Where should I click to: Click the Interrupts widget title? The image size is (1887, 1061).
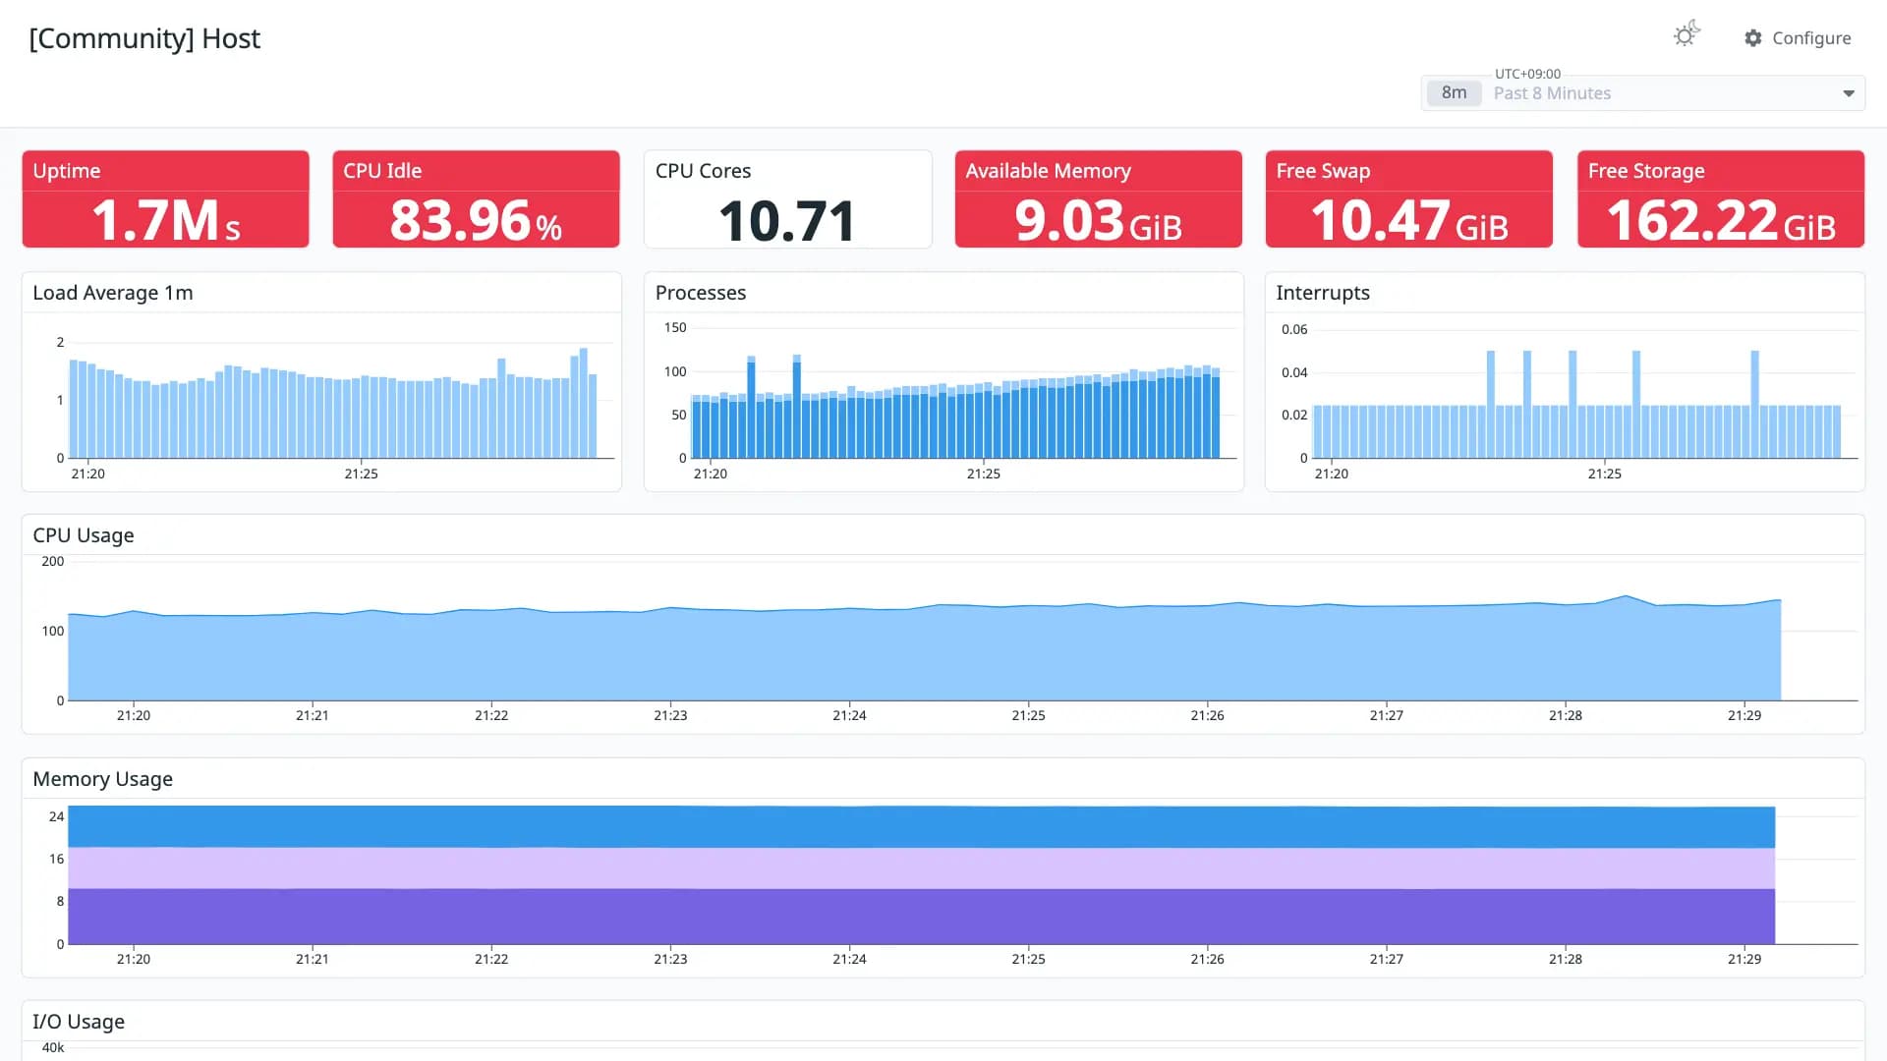(1322, 293)
